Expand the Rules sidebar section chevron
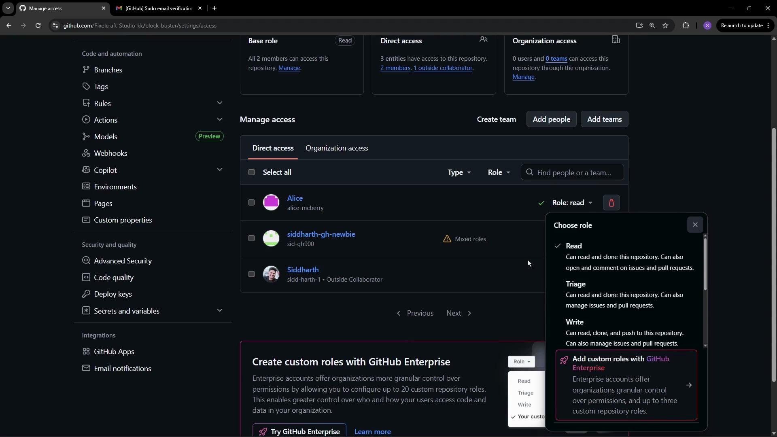The image size is (777, 437). pyautogui.click(x=220, y=103)
